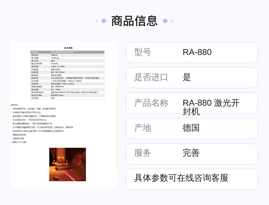Click 具体参数可在线咨询客服 customer service text

click(181, 178)
